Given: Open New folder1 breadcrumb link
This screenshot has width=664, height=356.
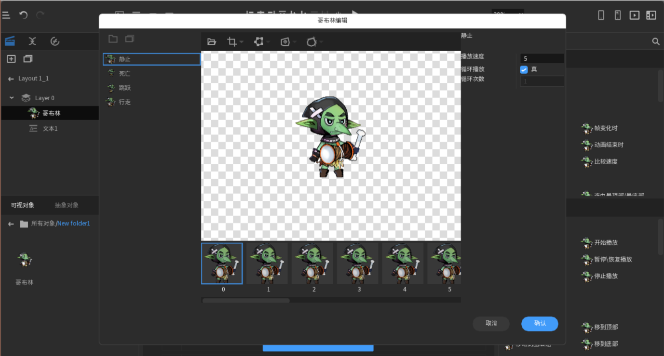Looking at the screenshot, I should coord(74,224).
